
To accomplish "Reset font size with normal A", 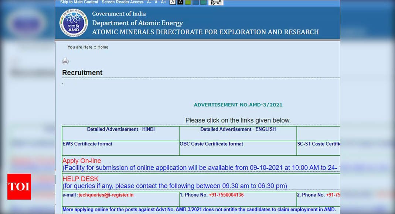I will (156, 2).
